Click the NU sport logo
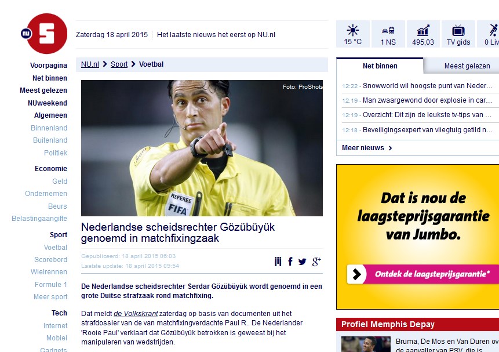Image resolution: width=499 pixels, height=352 pixels. click(44, 34)
